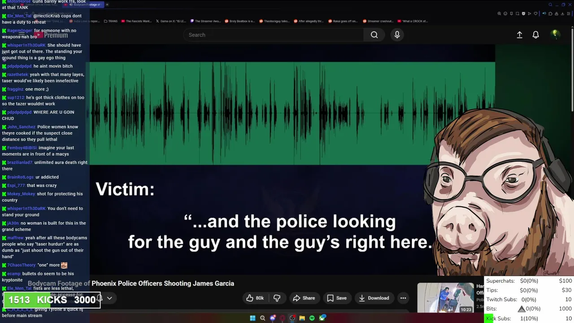The height and width of the screenshot is (323, 574).
Task: Open the Xbox app taskbar icon
Action: tap(322, 318)
